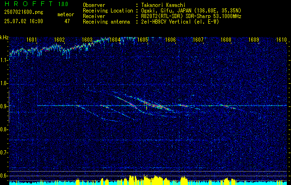
Task: Click the Observer label
Action: (94, 5)
